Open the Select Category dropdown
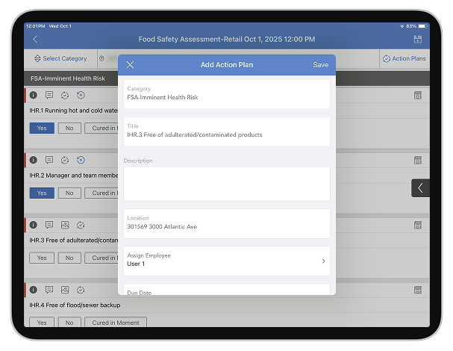453x351 pixels. pyautogui.click(x=60, y=58)
